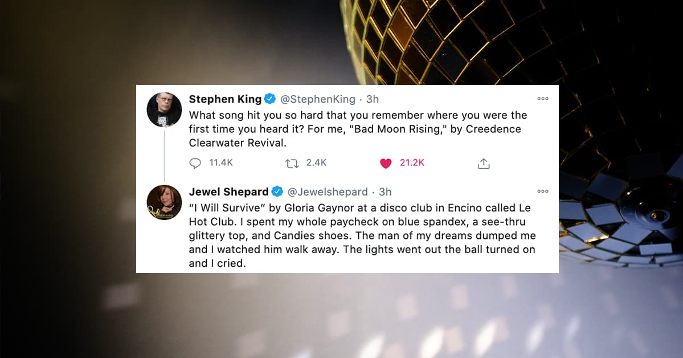This screenshot has width=683, height=358.
Task: Click the reply icon on Stephen King's tweet
Action: click(195, 163)
